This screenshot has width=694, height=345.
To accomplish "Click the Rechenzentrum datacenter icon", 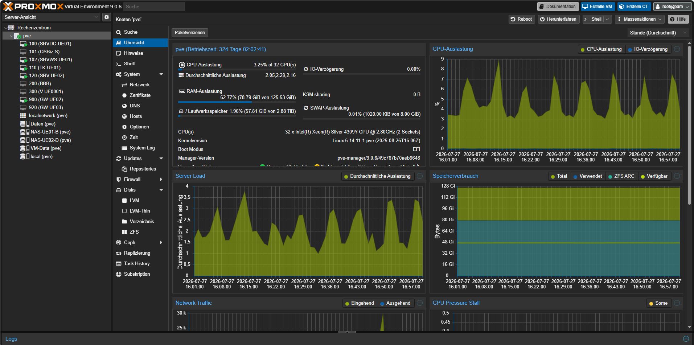I will pos(11,28).
